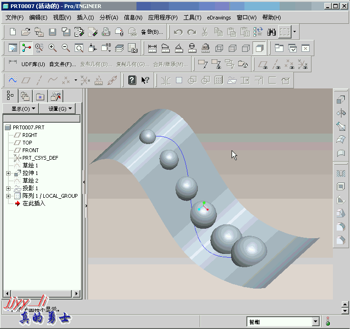
Task: Click the message area scroll down arrow
Action: [345, 311]
